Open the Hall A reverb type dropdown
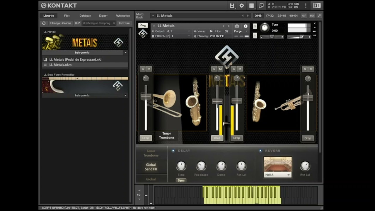375x211 pixels. coord(277,175)
